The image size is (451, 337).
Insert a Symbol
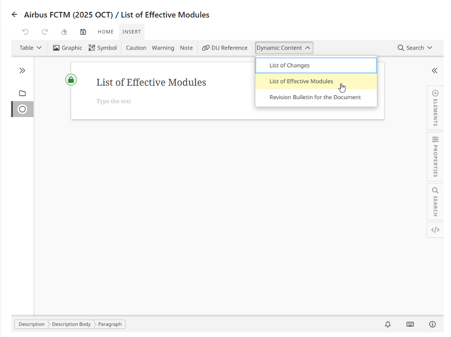click(x=103, y=48)
